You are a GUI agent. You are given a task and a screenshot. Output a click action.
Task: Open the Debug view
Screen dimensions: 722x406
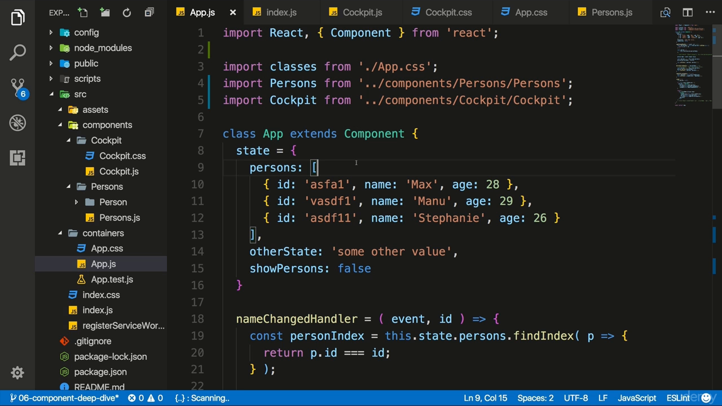pyautogui.click(x=17, y=122)
